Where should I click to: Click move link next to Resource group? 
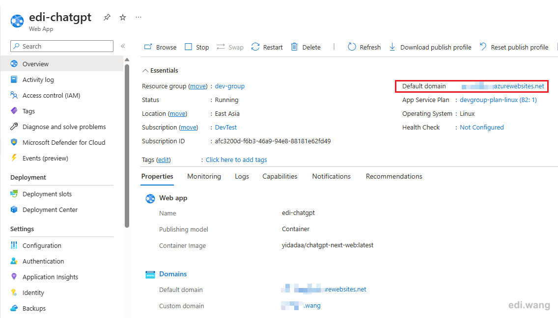click(198, 86)
